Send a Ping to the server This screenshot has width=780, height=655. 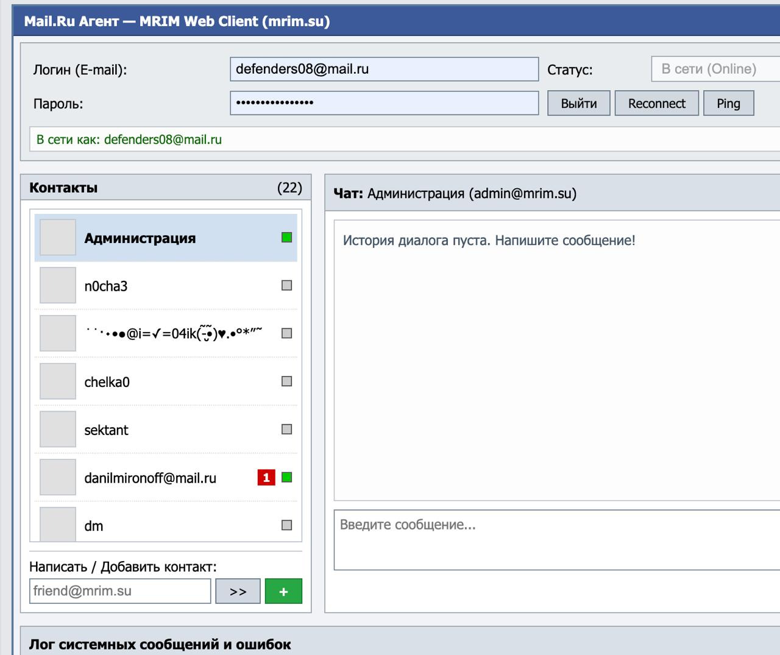click(729, 104)
